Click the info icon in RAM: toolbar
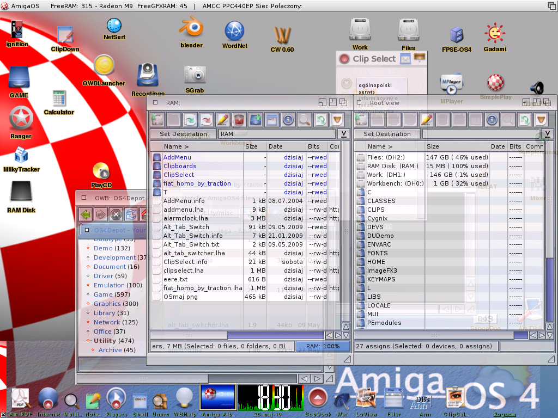Viewport: 558px width, 418px height. (288, 120)
